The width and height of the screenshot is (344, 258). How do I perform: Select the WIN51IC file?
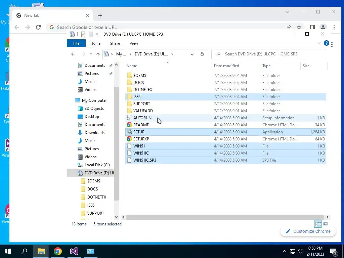point(225,153)
